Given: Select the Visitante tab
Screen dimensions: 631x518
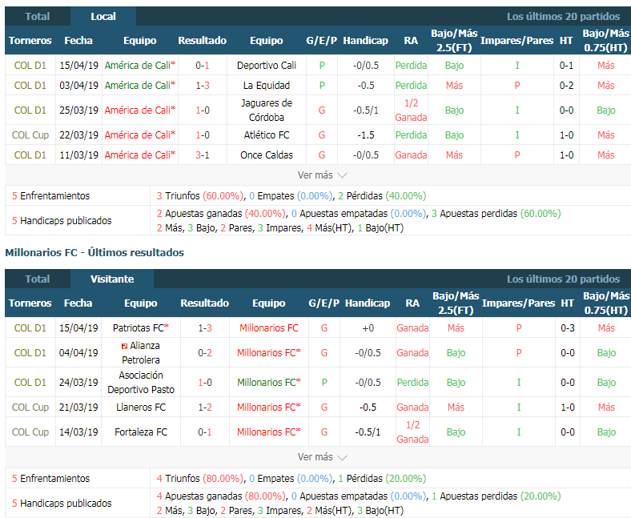Looking at the screenshot, I should [112, 279].
